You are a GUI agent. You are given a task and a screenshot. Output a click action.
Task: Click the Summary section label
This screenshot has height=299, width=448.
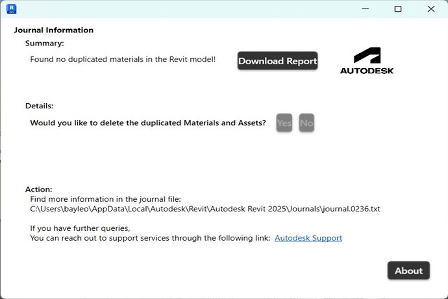pos(45,43)
